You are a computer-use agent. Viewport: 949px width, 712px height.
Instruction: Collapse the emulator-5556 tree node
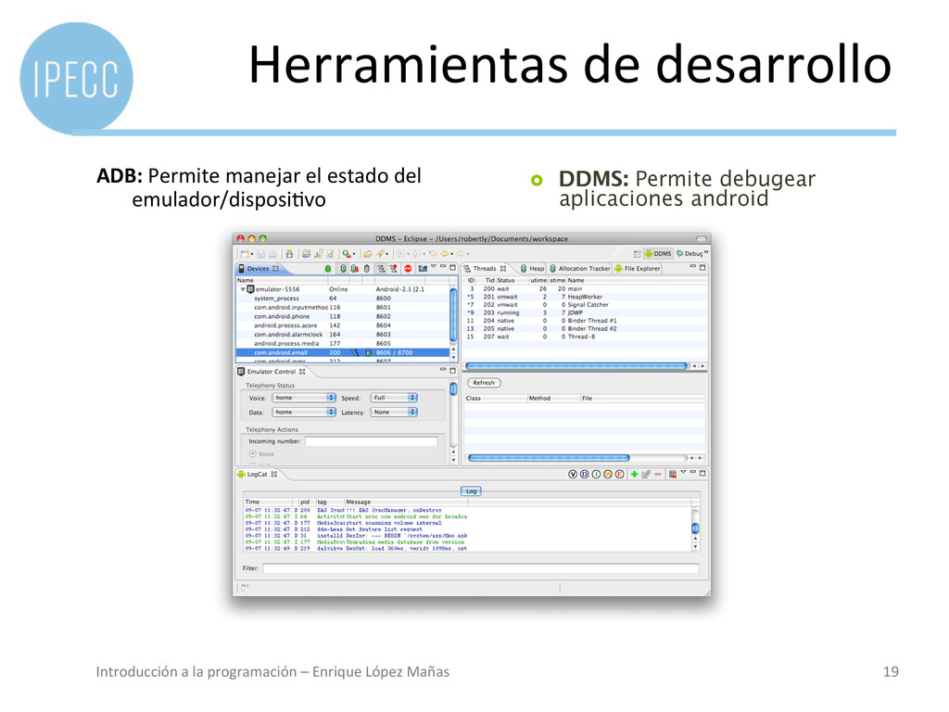(243, 289)
